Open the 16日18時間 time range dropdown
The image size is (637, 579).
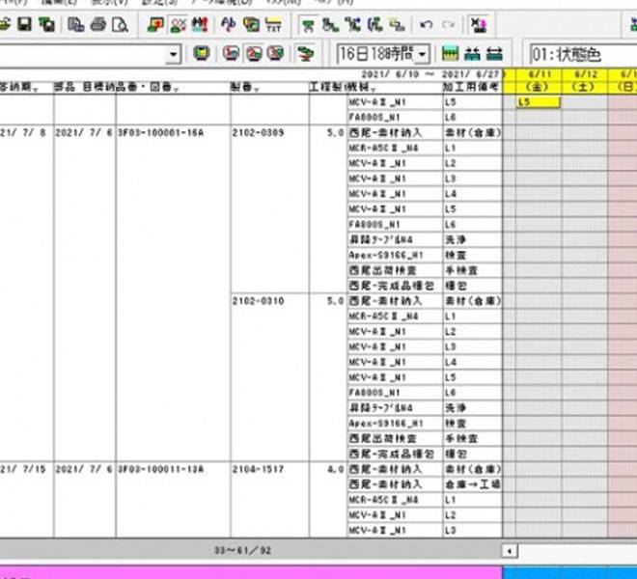422,53
